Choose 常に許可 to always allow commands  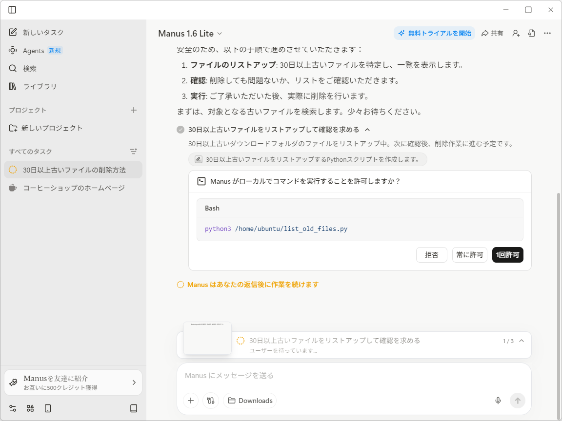point(469,255)
